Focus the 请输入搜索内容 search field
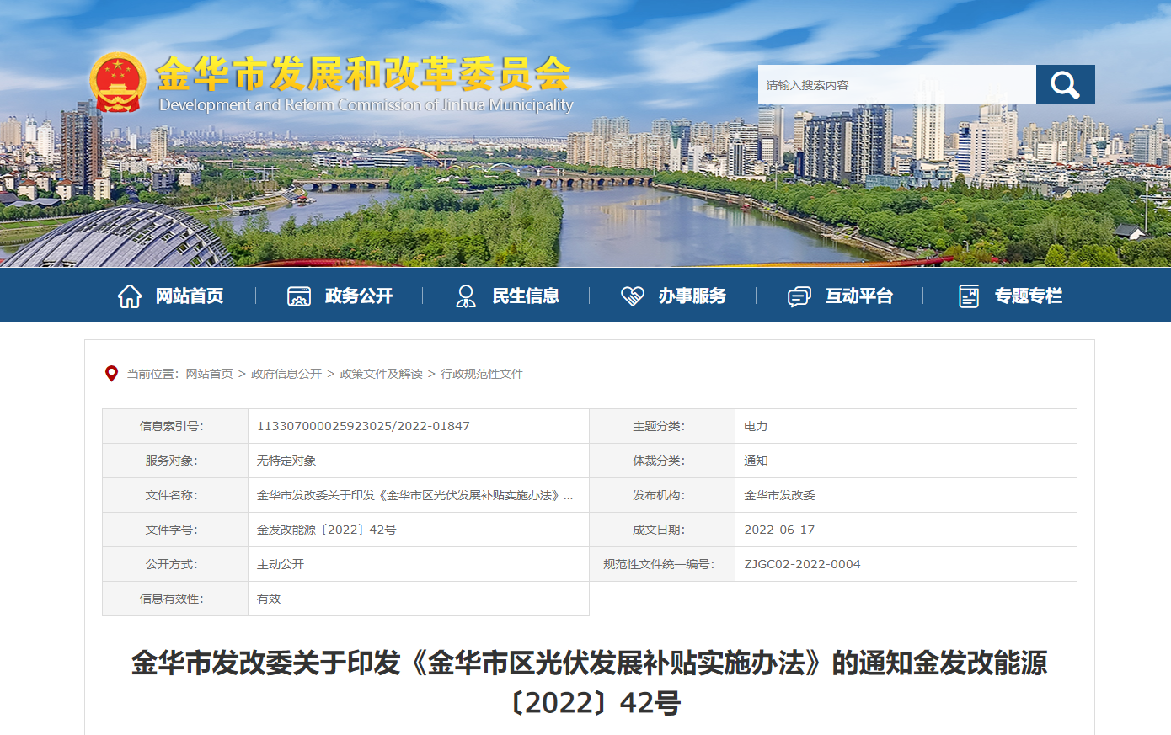This screenshot has width=1171, height=735. 896,85
